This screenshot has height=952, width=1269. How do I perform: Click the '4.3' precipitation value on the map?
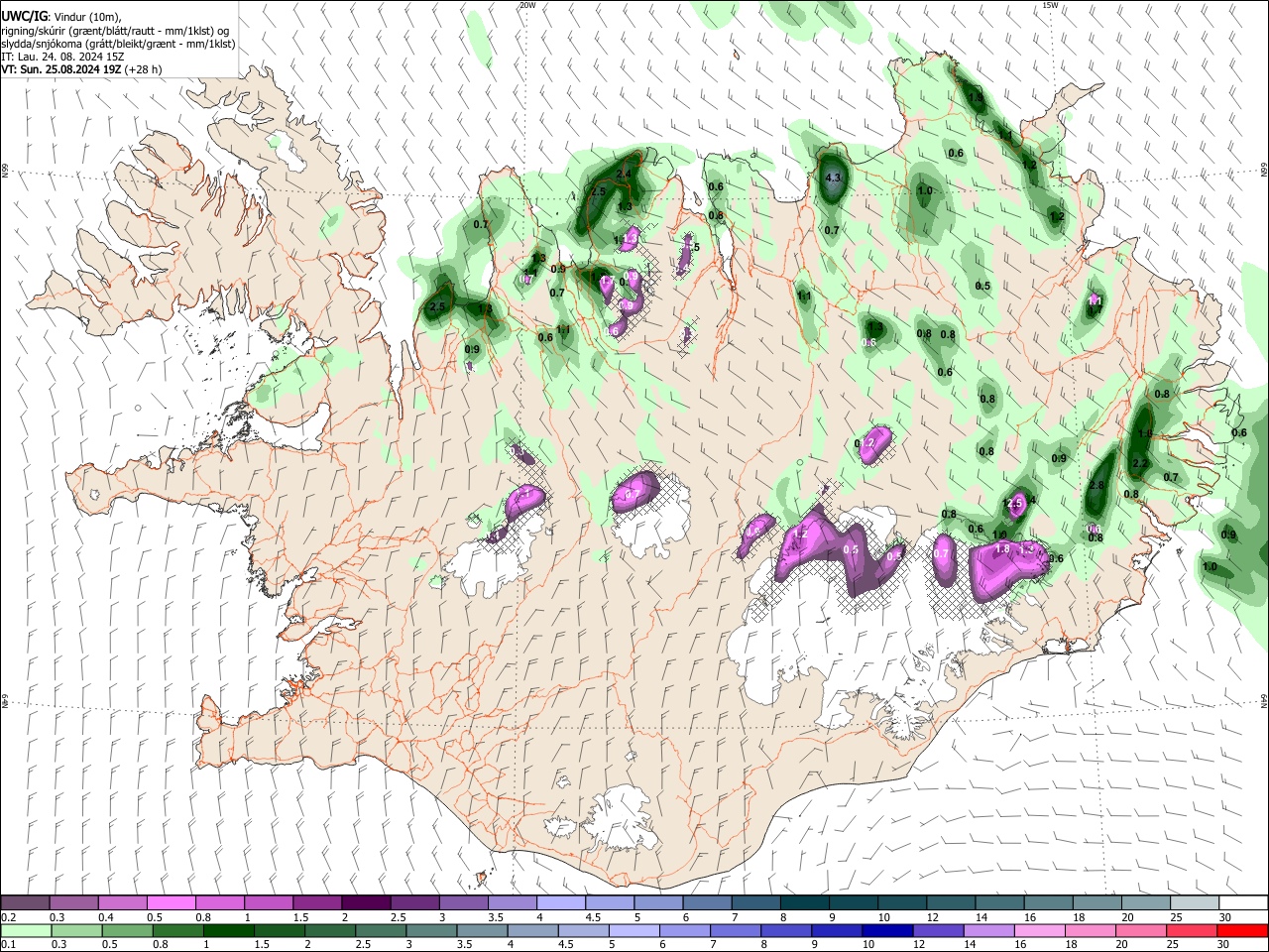833,178
